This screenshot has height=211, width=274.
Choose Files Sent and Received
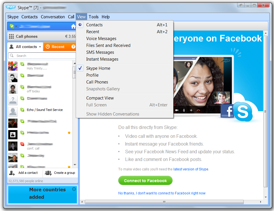125,45
